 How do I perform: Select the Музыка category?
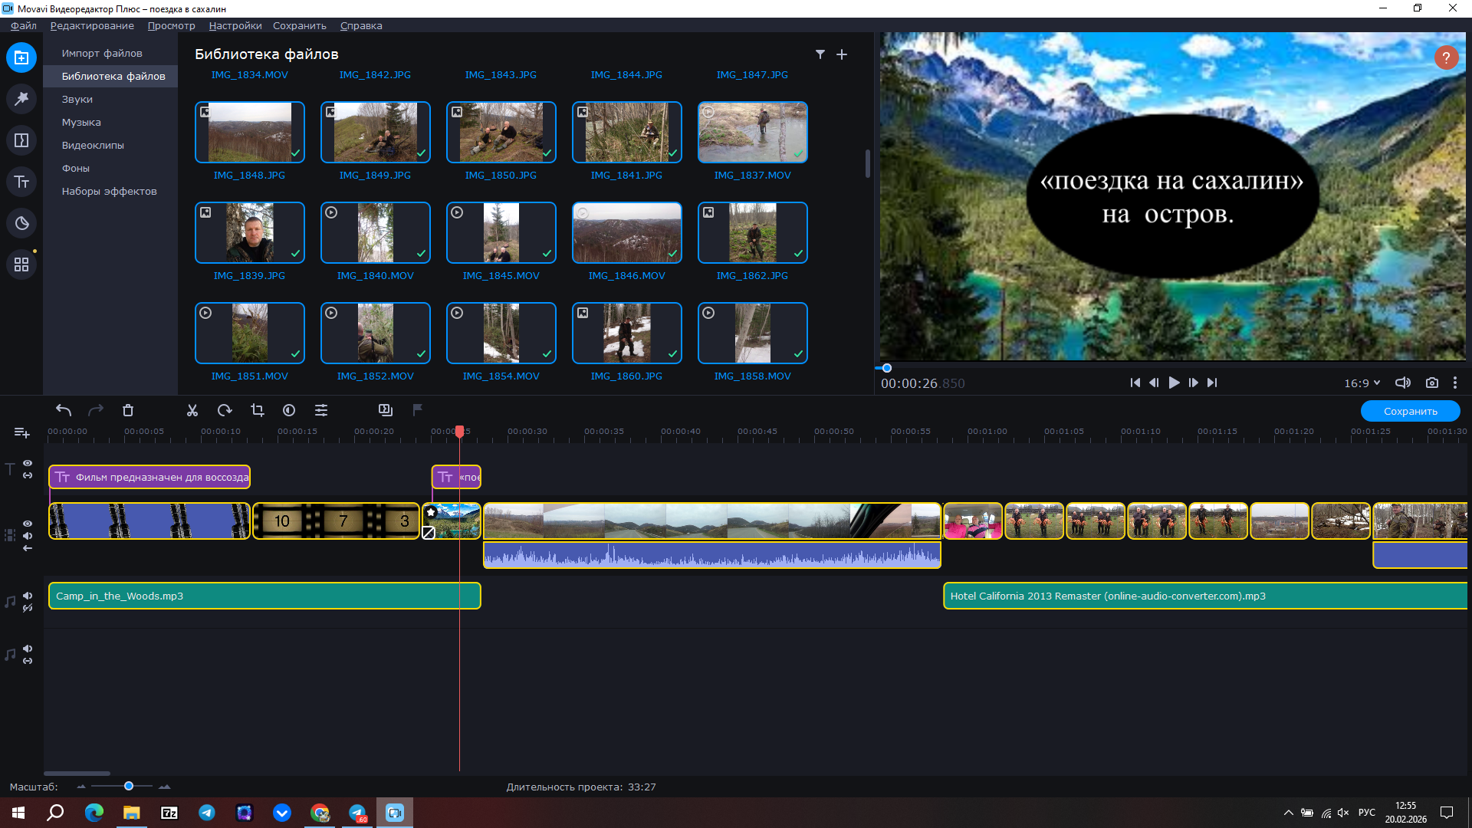pos(81,123)
